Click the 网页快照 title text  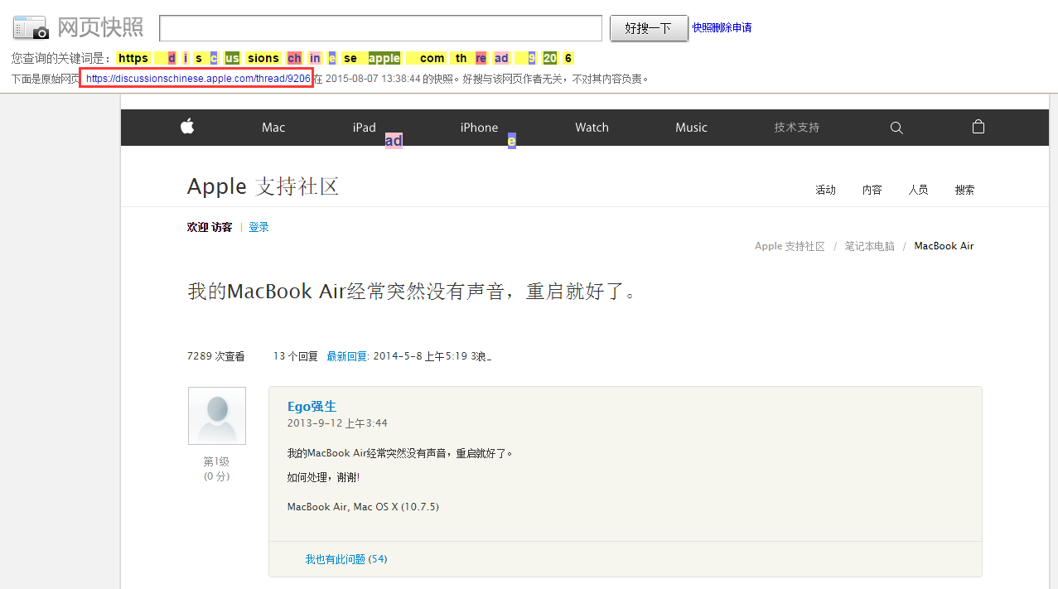coord(100,27)
